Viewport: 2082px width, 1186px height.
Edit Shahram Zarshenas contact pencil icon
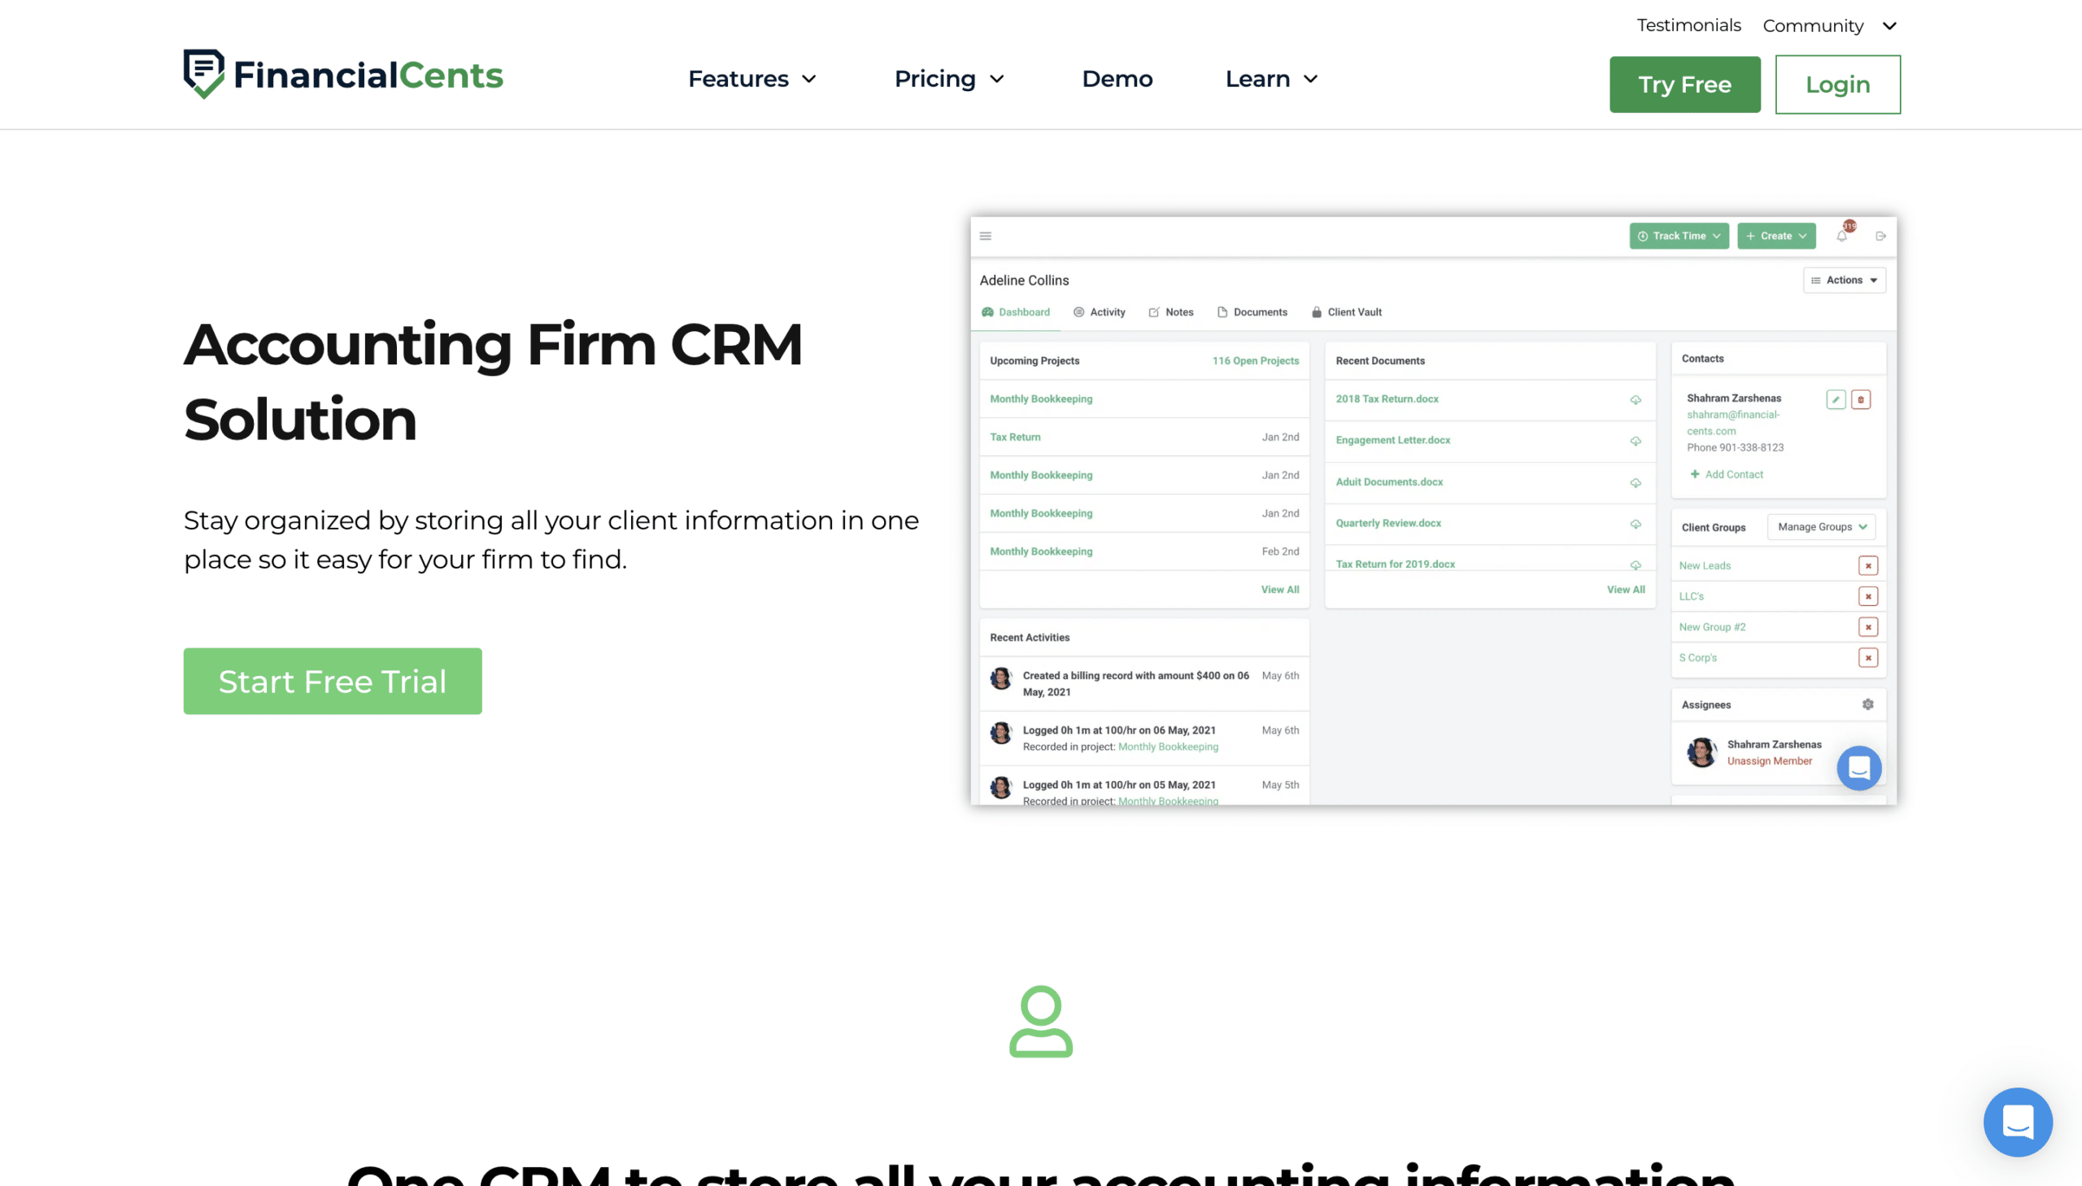pyautogui.click(x=1836, y=399)
